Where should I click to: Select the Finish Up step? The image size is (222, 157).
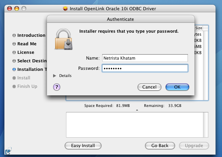(27, 86)
